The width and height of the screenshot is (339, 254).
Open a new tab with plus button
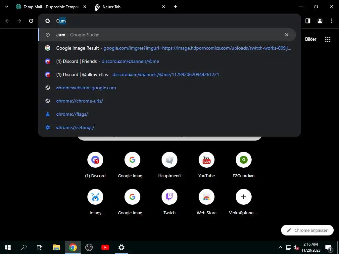[175, 7]
